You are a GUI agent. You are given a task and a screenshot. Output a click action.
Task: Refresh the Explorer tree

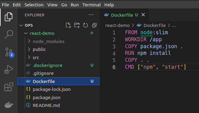pos(86,25)
